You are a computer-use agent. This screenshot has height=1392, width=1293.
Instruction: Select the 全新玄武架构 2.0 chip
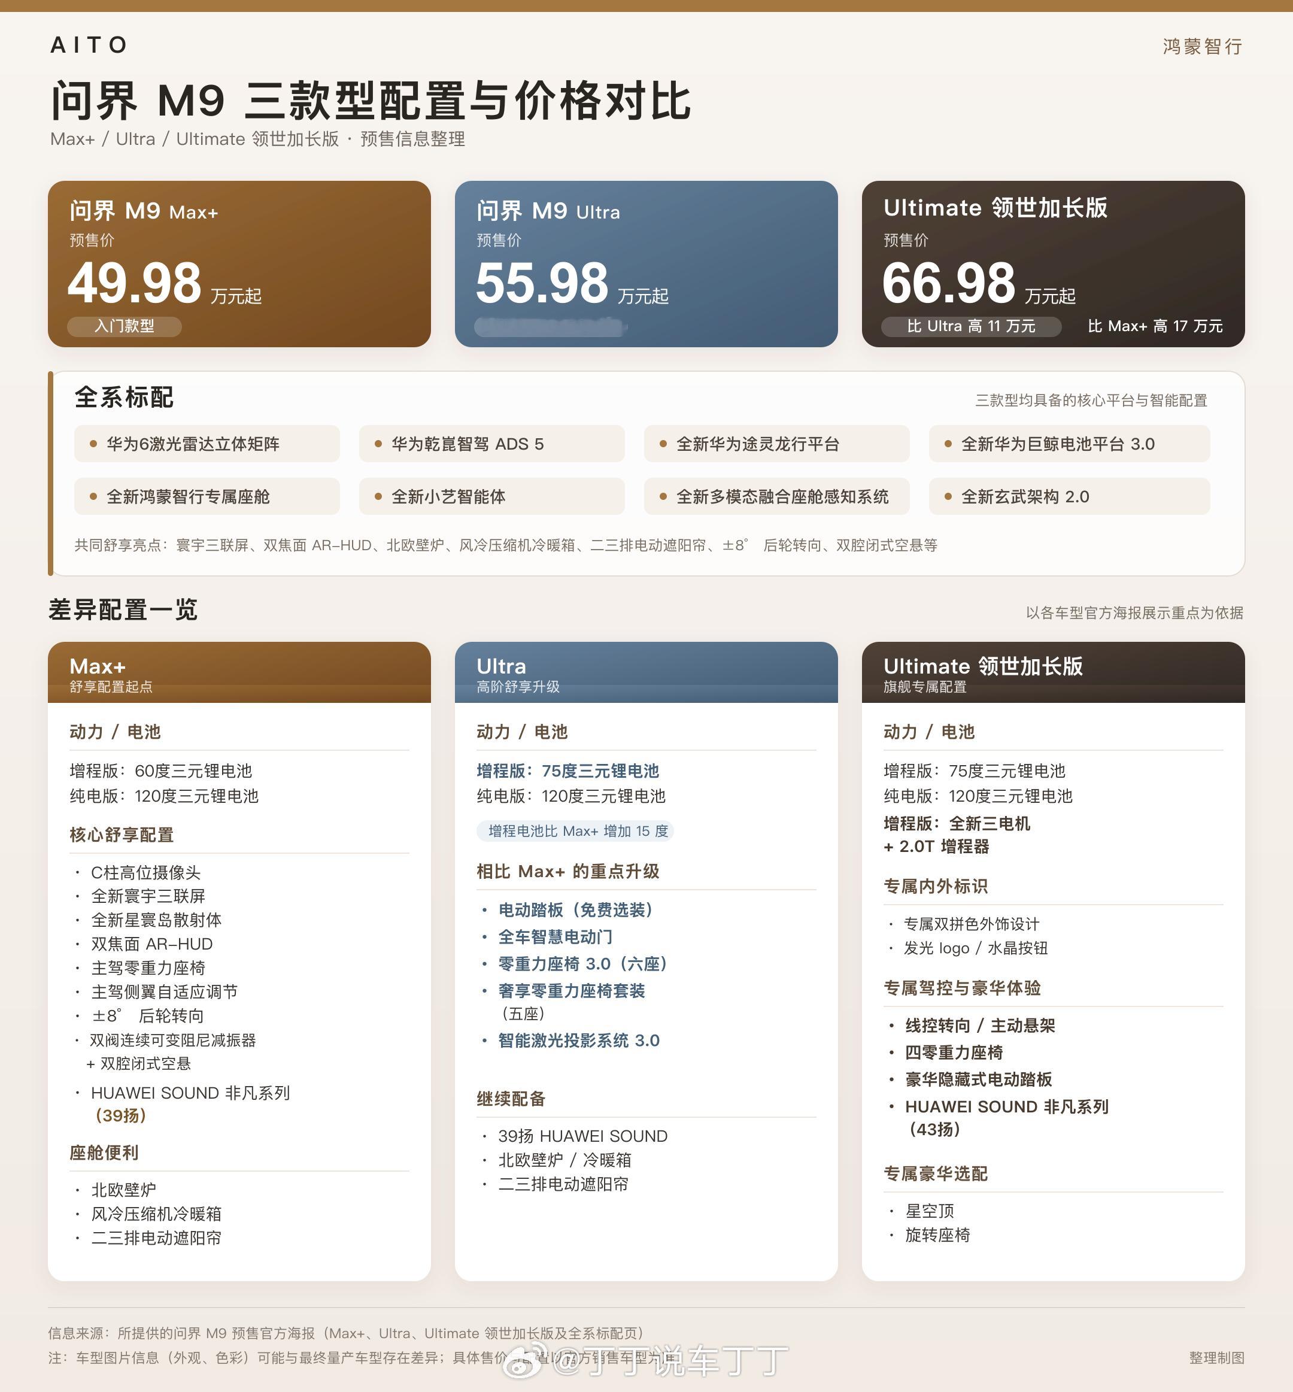point(1069,497)
